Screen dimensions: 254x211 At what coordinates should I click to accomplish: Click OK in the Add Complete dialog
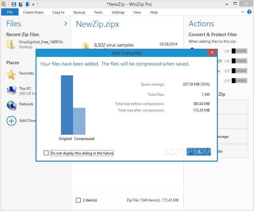click(x=199, y=152)
